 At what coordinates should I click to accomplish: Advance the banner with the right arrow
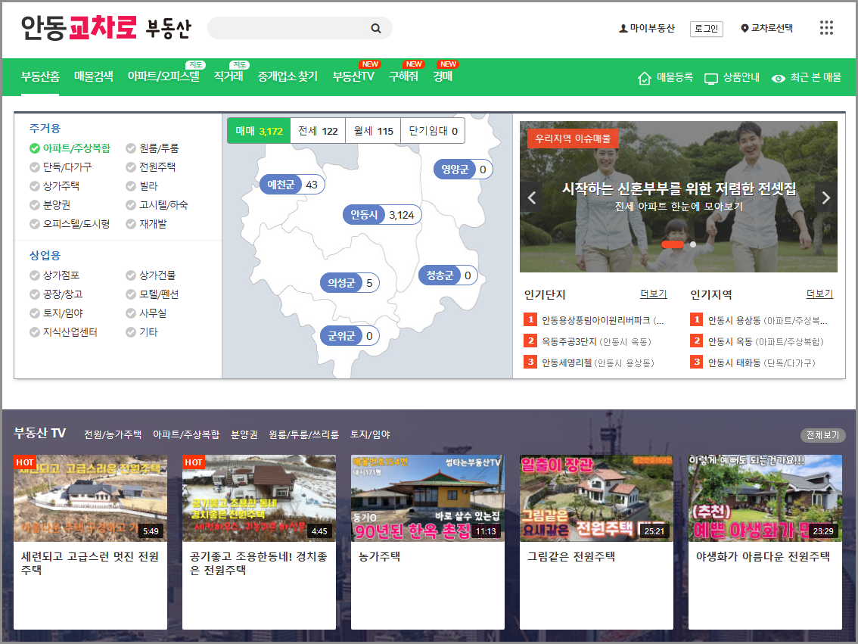[825, 198]
